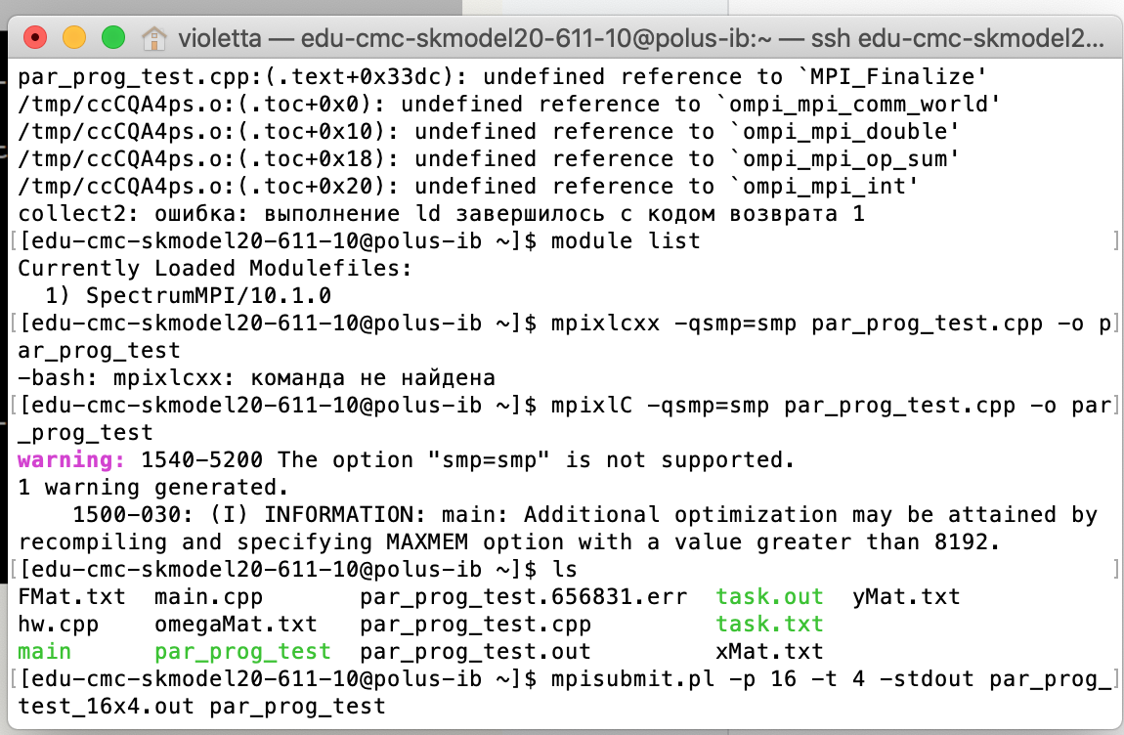The height and width of the screenshot is (735, 1124).
Task: Click the magenta 'warning:' label
Action: point(71,459)
